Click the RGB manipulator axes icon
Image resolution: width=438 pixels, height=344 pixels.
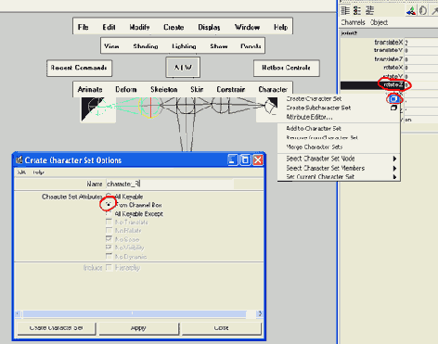[411, 11]
